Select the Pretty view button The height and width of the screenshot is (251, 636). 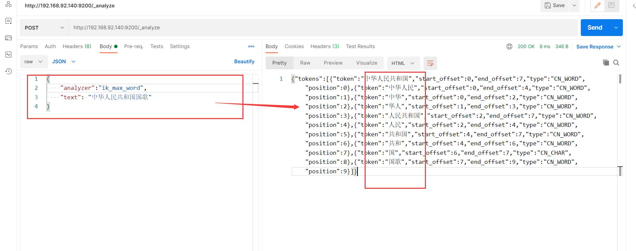tap(279, 63)
